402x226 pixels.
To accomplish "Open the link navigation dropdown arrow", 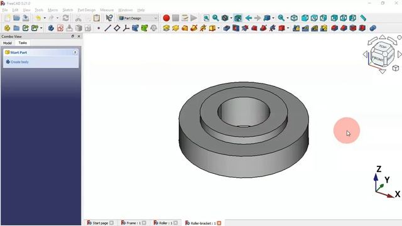I will pyautogui.click(x=273, y=18).
